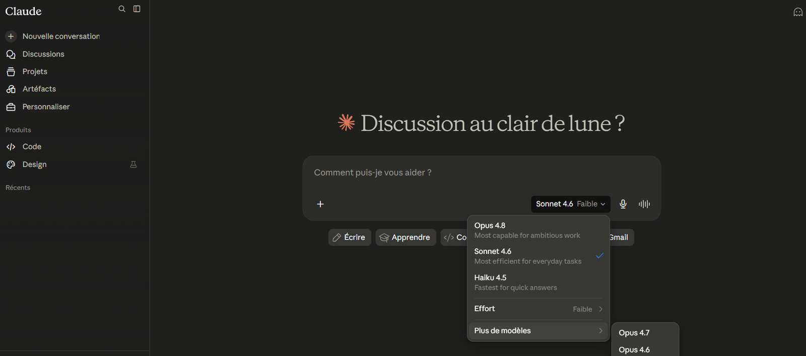Click the Produits section label
Screen dimensions: 806x356
click(18, 130)
